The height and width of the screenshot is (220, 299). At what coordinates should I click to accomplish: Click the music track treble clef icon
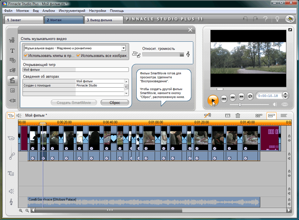pos(11,202)
